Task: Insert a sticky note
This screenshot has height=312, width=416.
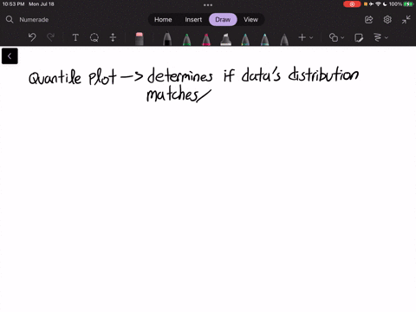Action: 359,37
